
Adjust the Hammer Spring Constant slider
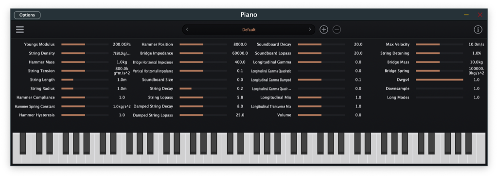click(x=85, y=106)
